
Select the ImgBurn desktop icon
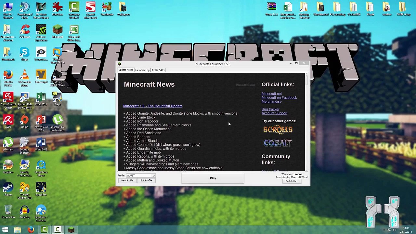tap(8, 167)
